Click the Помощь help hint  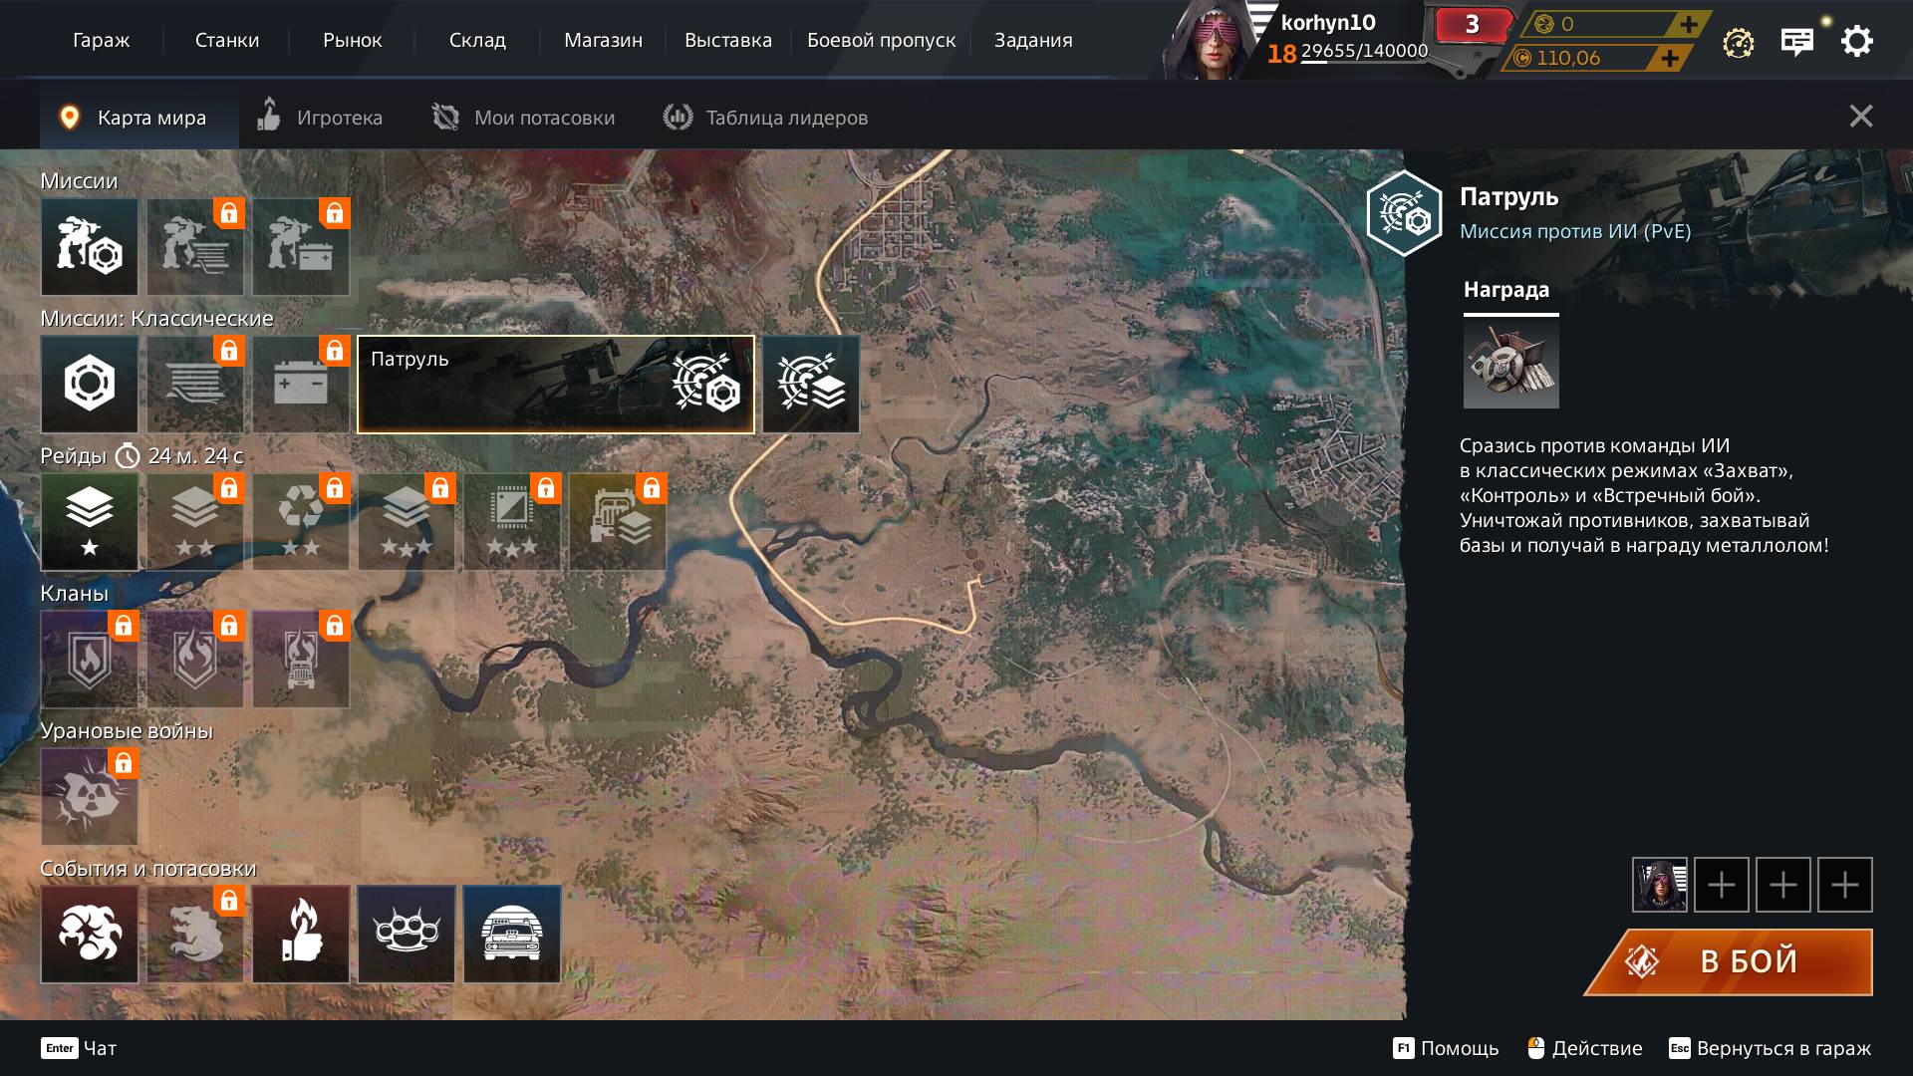[x=1446, y=1048]
